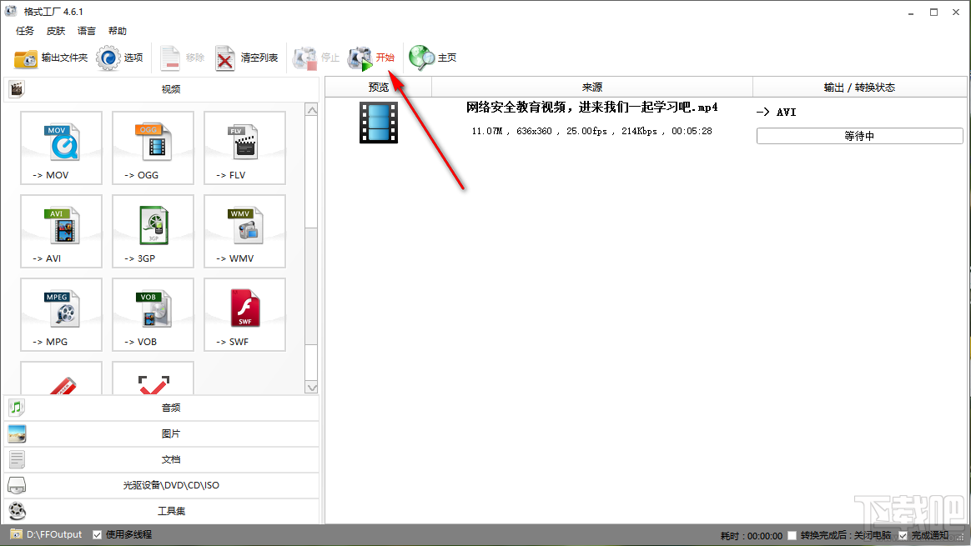The width and height of the screenshot is (971, 546).
Task: Open 选项 options settings
Action: [119, 58]
